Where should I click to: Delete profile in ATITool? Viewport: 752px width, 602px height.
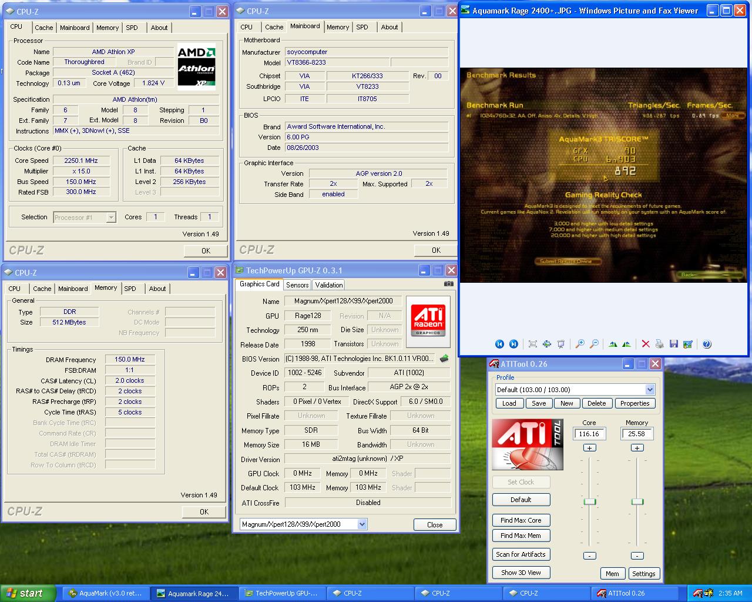pyautogui.click(x=596, y=403)
